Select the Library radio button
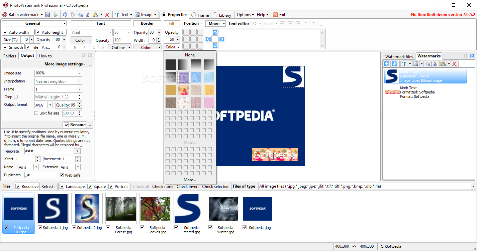Viewport: 477px width, 251px height. click(x=215, y=15)
